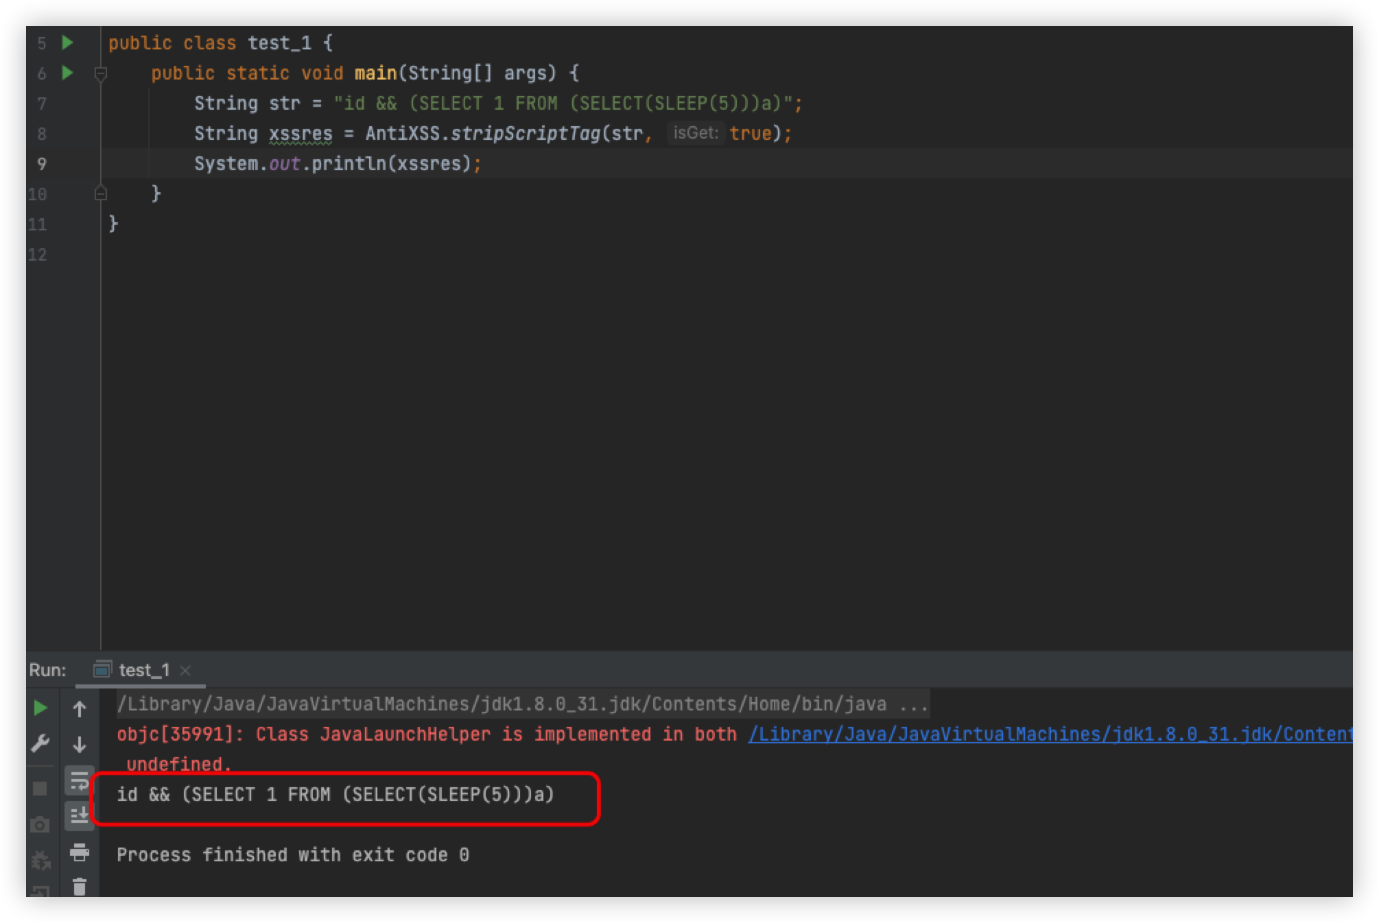Click fold end marker at line 10
This screenshot has height=923, width=1379.
(101, 194)
